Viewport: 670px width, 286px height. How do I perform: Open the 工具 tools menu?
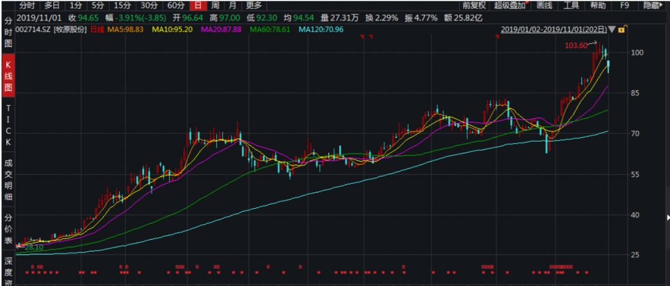click(571, 6)
